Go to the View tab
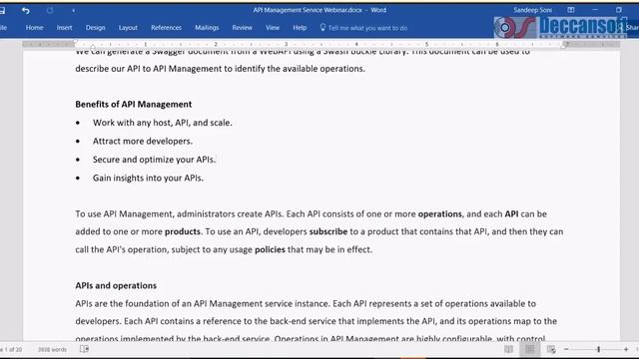The height and width of the screenshot is (359, 639). (x=273, y=28)
